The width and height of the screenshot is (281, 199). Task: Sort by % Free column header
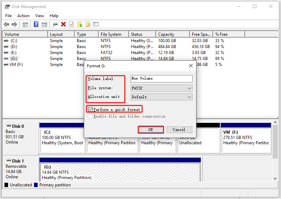point(229,34)
